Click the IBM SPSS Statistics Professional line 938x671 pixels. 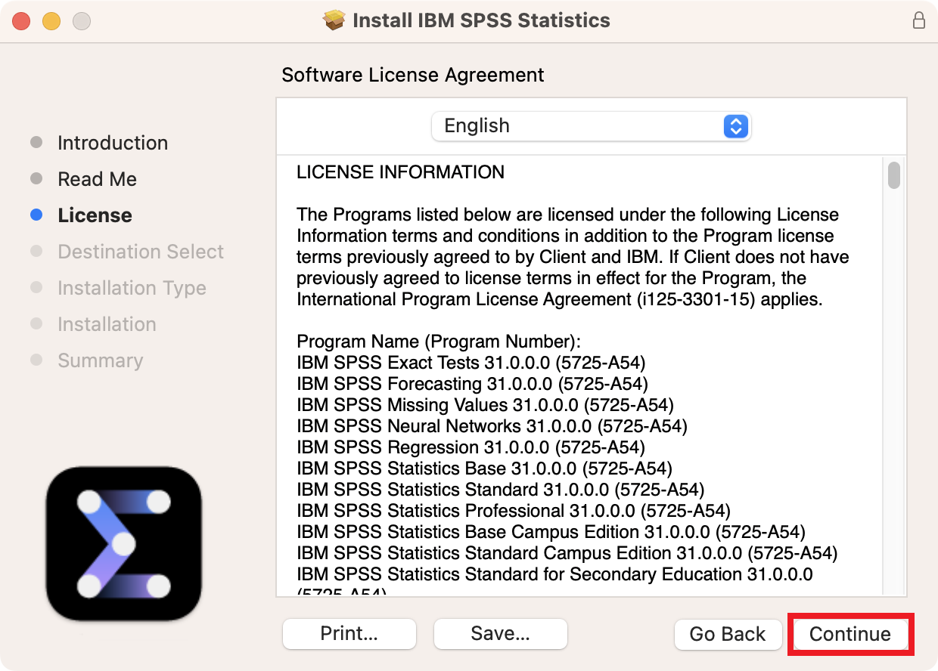tap(514, 511)
